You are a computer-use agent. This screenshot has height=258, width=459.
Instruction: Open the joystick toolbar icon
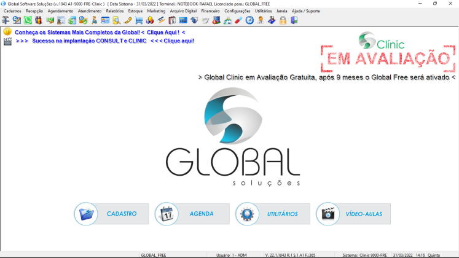click(272, 20)
